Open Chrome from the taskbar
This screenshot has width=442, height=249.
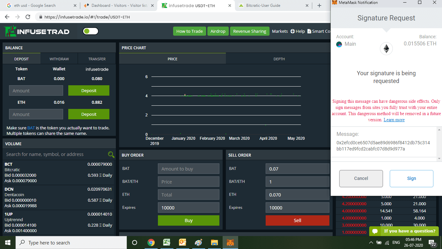click(x=151, y=243)
